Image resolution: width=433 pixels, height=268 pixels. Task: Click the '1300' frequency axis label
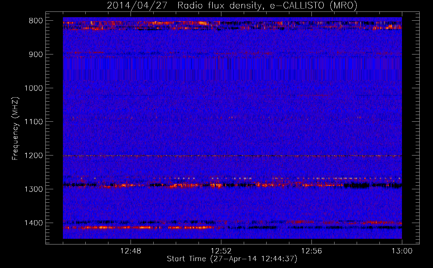(x=33, y=189)
